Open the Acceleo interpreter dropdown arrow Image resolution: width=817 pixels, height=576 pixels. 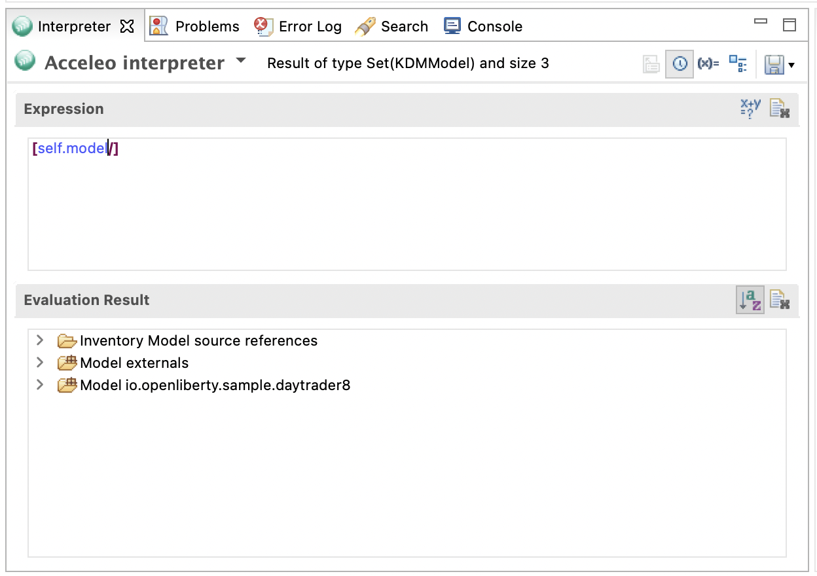point(241,61)
